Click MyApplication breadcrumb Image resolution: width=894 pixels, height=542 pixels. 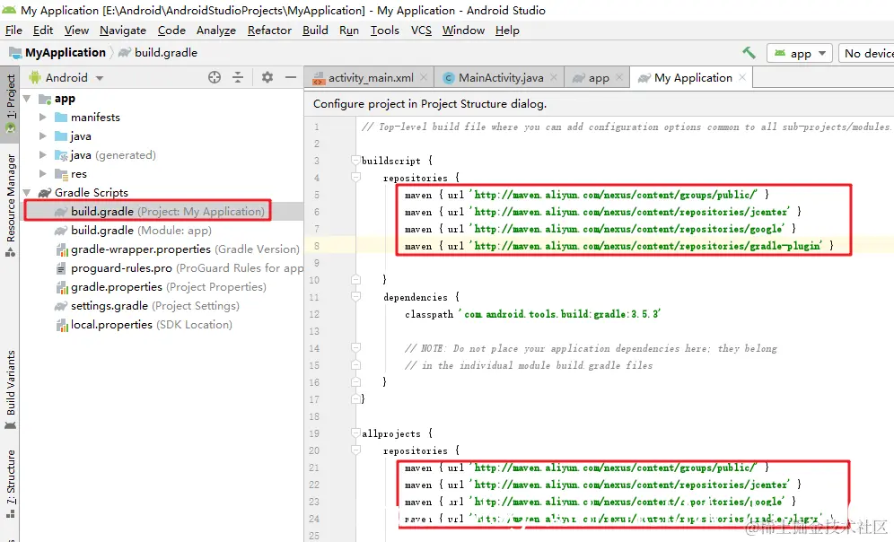57,53
